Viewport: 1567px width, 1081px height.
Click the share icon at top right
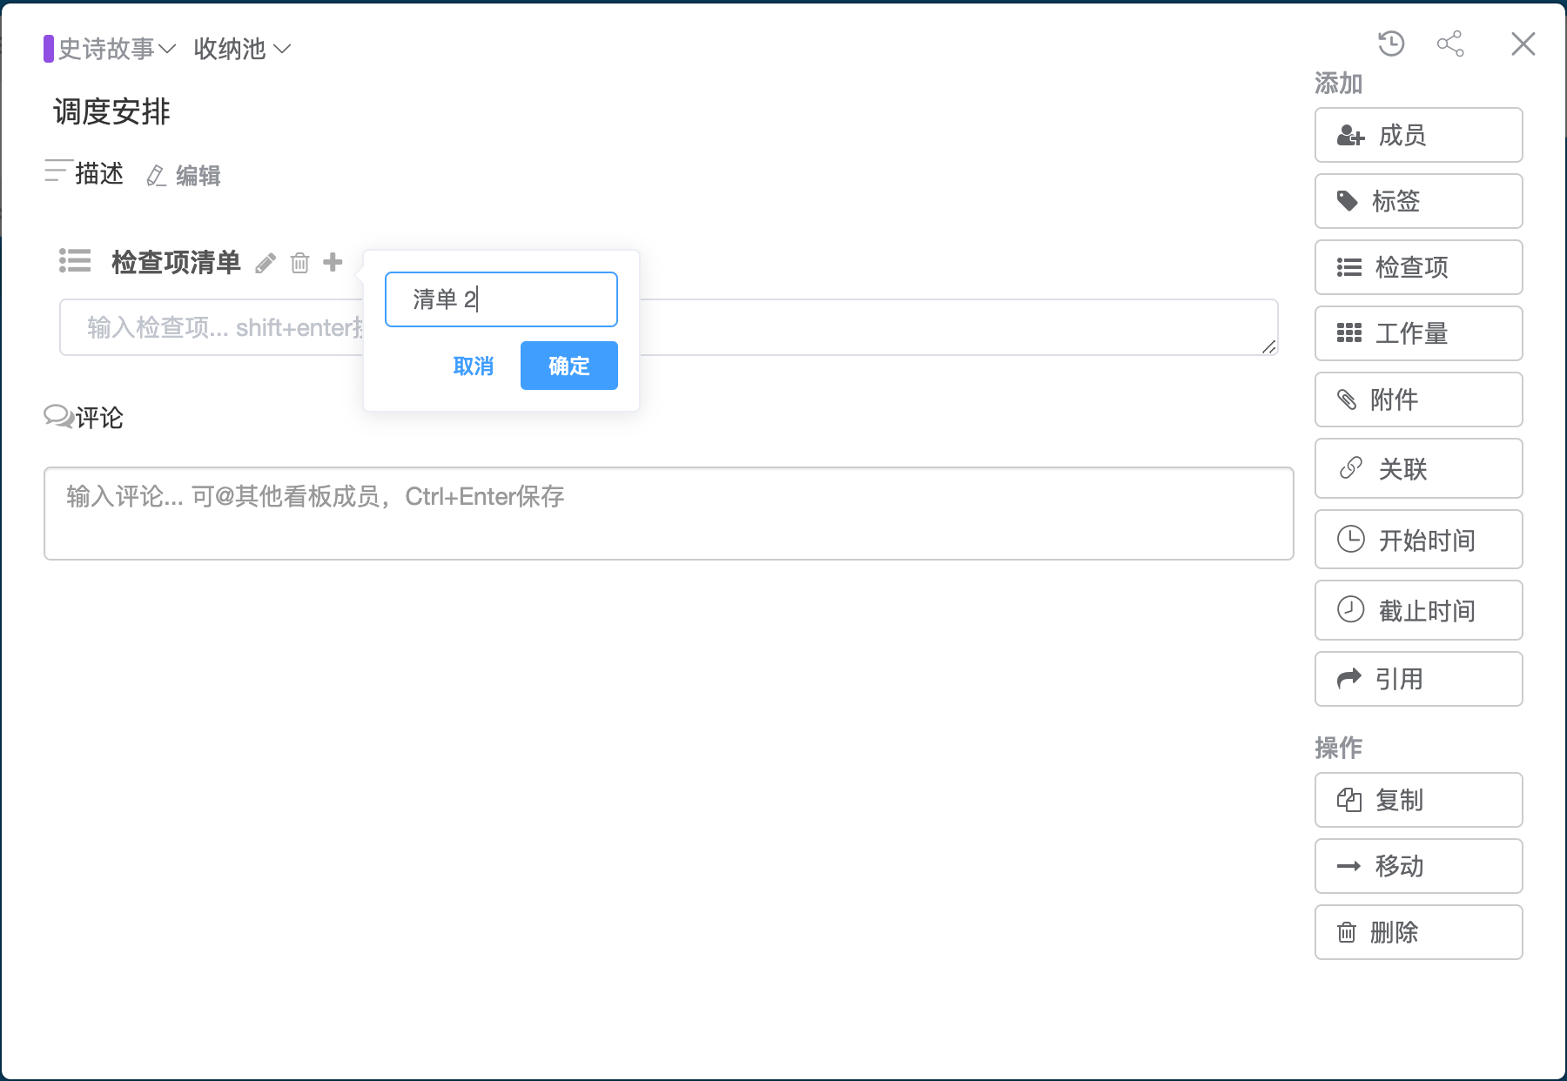pos(1449,44)
